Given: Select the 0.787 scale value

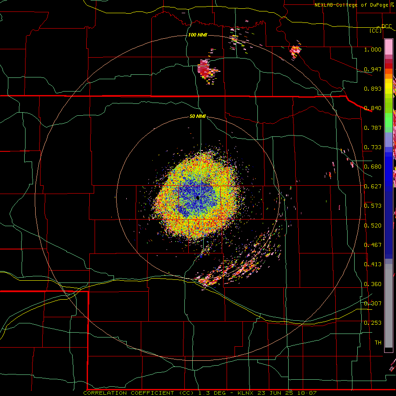Looking at the screenshot, I should tap(373, 128).
